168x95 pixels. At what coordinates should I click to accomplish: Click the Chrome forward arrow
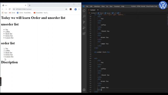coord(6,9)
